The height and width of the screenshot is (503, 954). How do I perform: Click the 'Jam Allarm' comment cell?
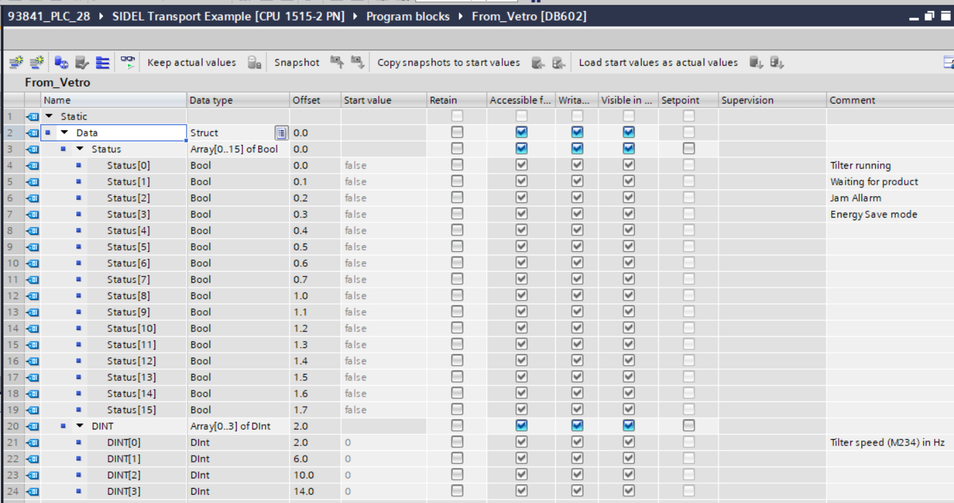pyautogui.click(x=890, y=198)
